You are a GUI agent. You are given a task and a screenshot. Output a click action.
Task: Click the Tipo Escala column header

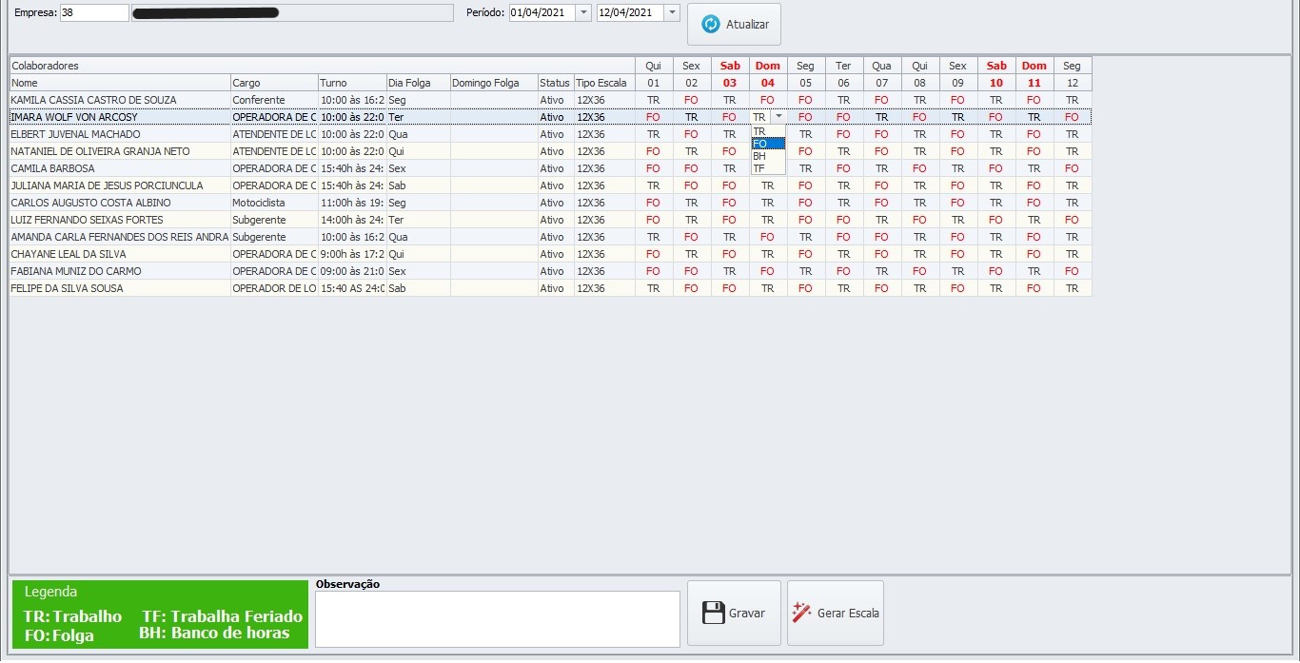pyautogui.click(x=603, y=83)
